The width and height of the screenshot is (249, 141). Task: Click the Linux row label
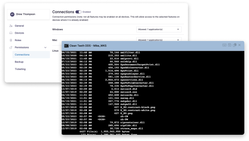(x=56, y=51)
